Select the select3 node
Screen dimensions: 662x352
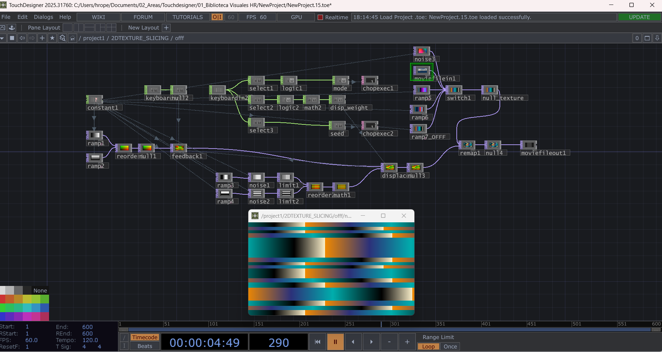[257, 122]
